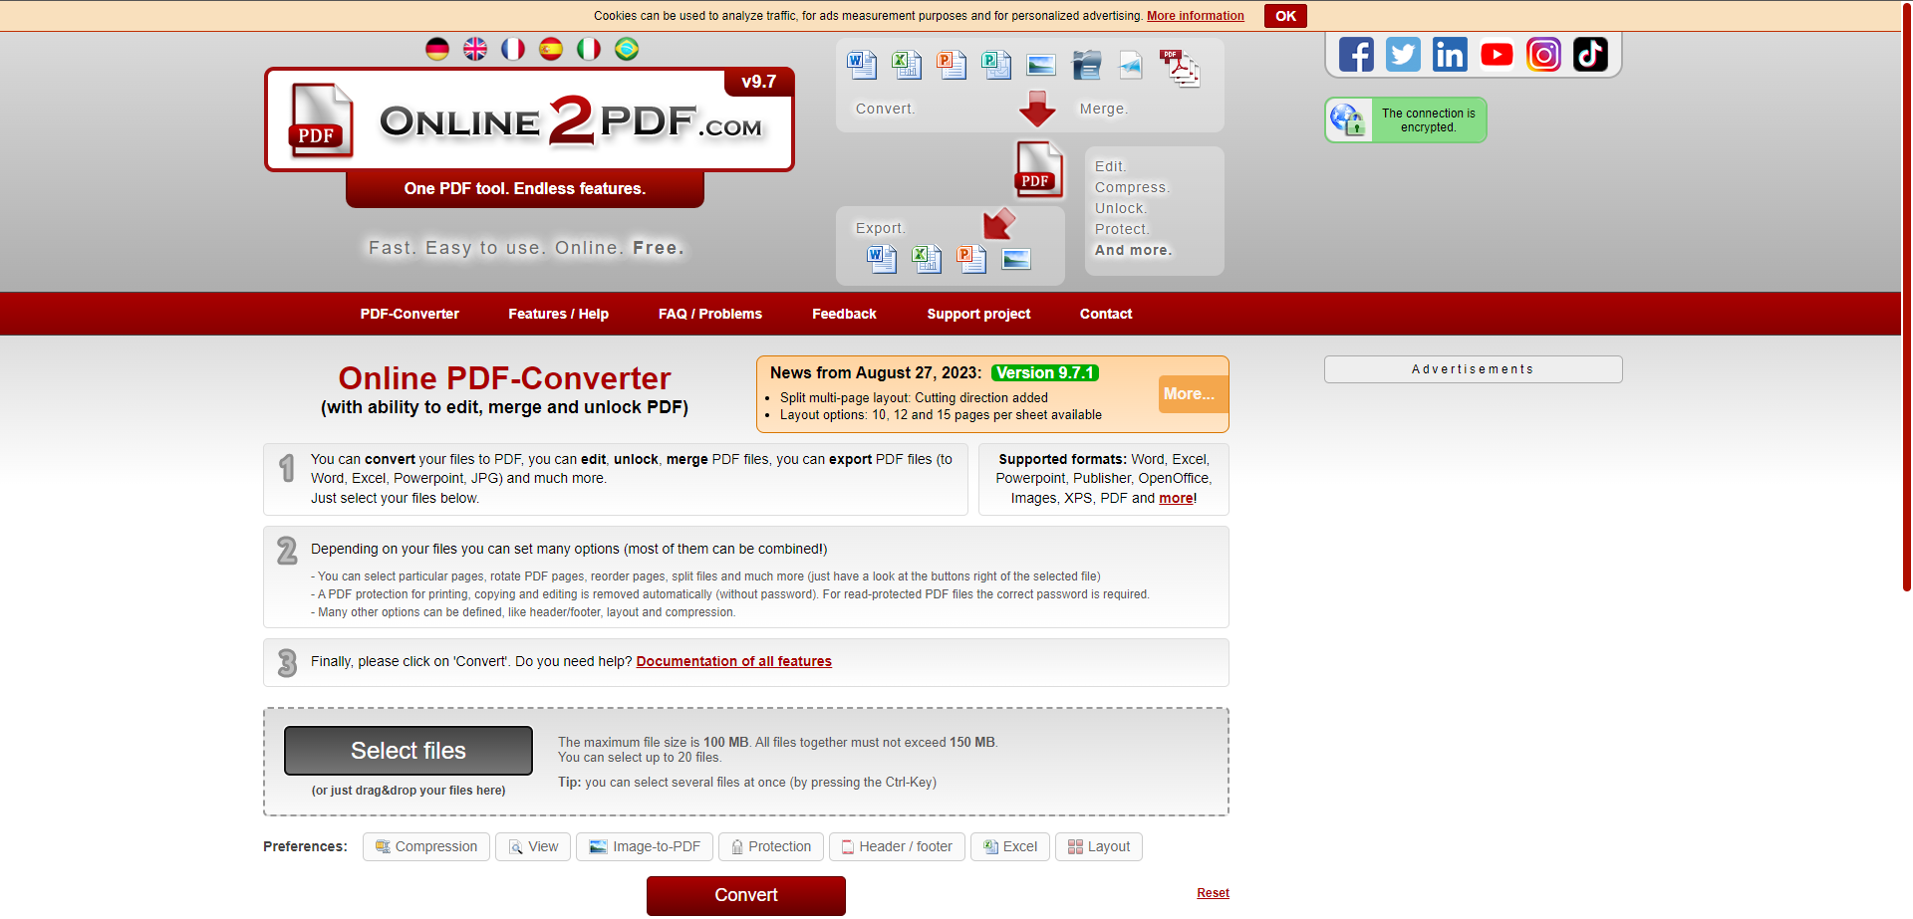The image size is (1913, 919).
Task: Click the German flag language icon
Action: (437, 49)
